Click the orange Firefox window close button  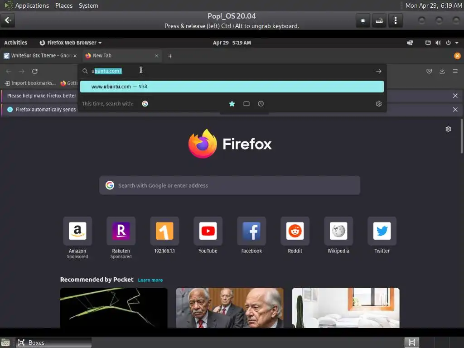pos(457,56)
